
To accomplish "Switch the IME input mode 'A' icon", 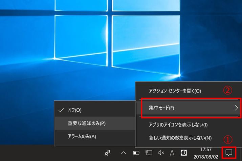I will (172, 153).
